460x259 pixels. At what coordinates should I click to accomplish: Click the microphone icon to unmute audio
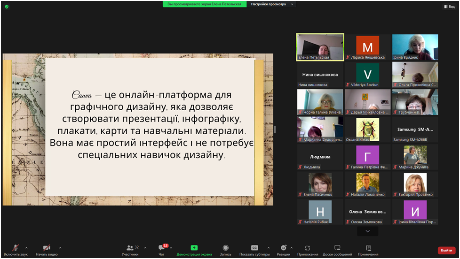point(16,248)
